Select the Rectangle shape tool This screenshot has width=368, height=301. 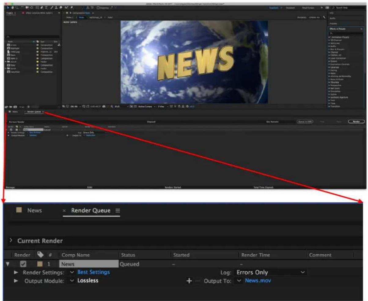coord(37,8)
